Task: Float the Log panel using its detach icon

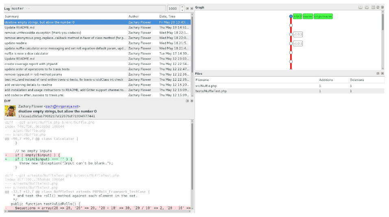Action: [x=187, y=8]
